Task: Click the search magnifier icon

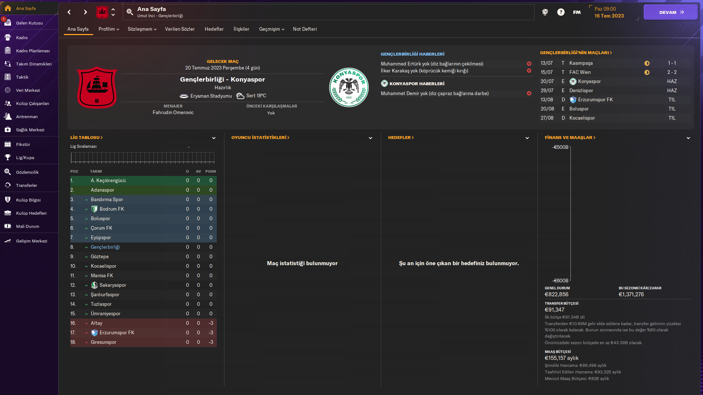Action: [x=130, y=12]
